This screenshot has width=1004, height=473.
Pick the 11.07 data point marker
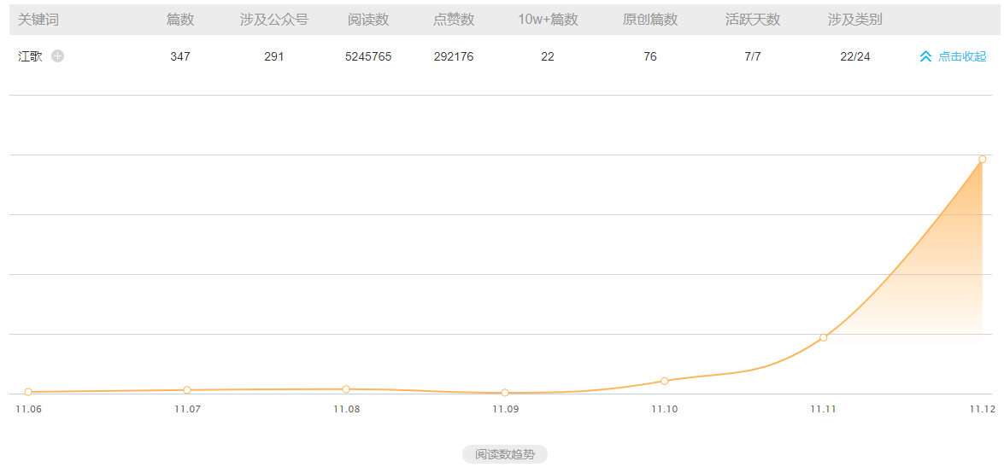187,390
